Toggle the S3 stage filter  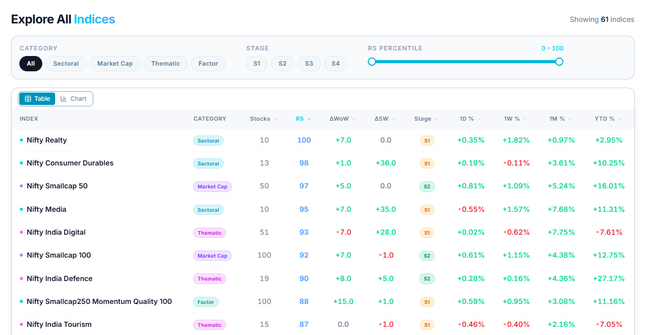[309, 64]
